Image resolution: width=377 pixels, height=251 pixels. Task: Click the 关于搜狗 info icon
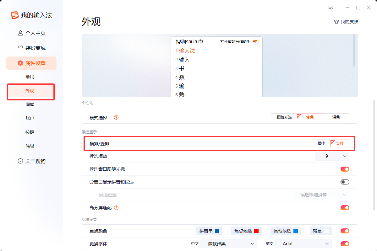click(20, 161)
